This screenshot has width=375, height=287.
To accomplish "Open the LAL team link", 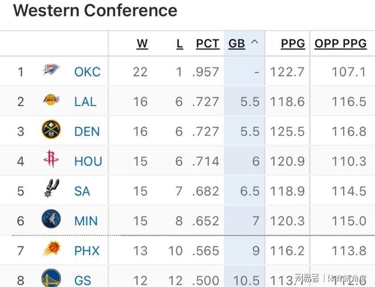I will click(x=85, y=102).
